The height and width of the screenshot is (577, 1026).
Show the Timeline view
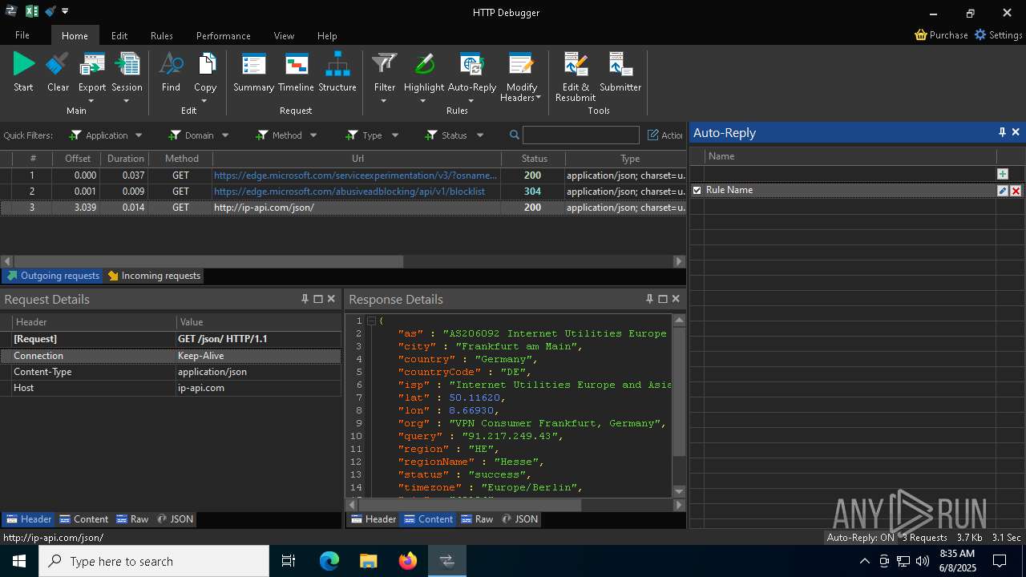tap(296, 72)
